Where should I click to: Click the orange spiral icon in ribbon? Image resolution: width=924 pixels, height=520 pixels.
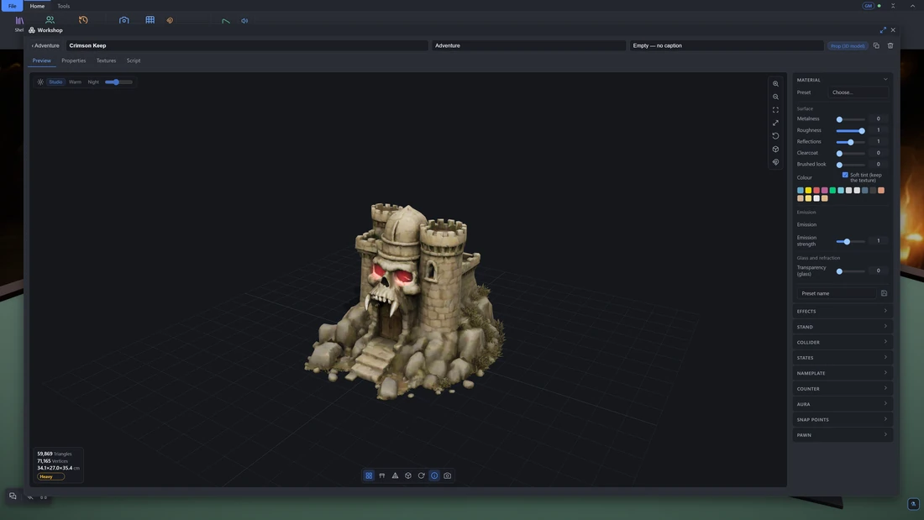pos(170,21)
